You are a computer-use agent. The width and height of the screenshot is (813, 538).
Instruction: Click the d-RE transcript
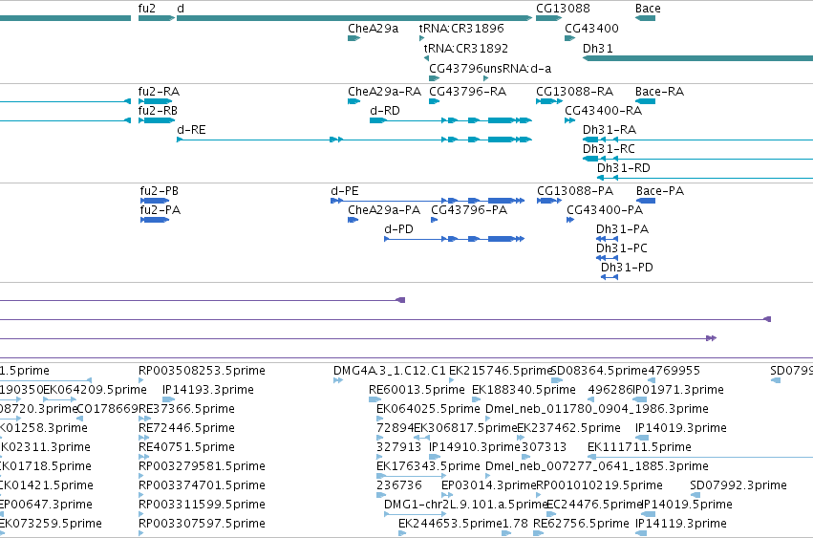point(354,140)
